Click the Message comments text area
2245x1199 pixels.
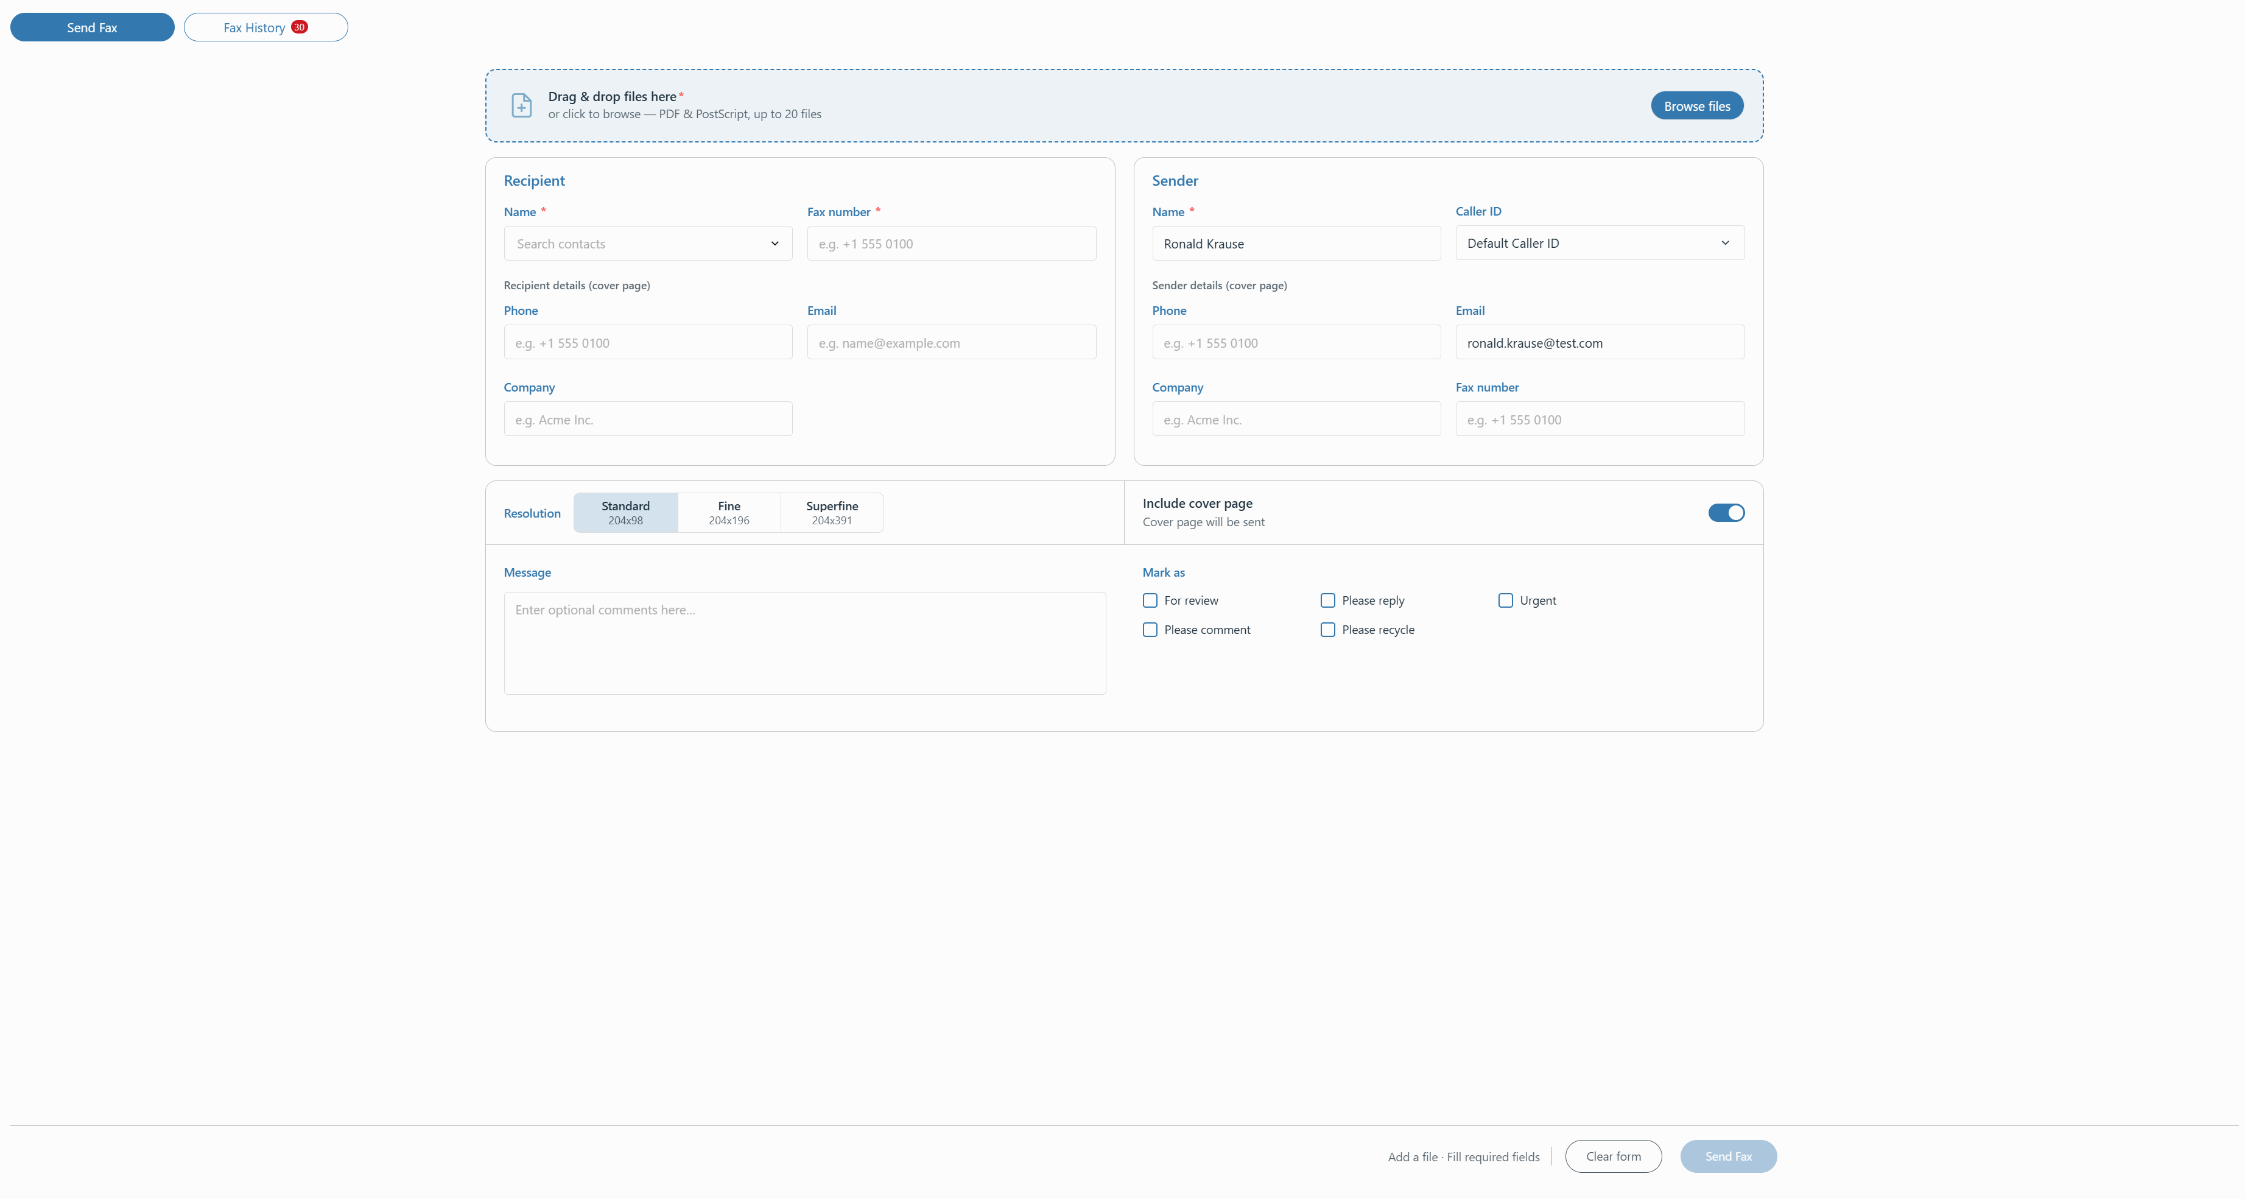point(804,643)
